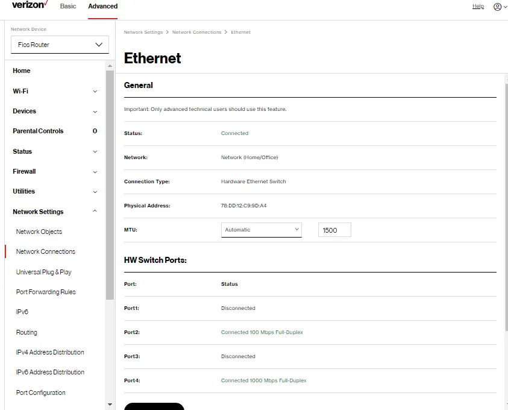Viewport: 508px width, 410px height.
Task: Select the Advanced tab
Action: 102,6
